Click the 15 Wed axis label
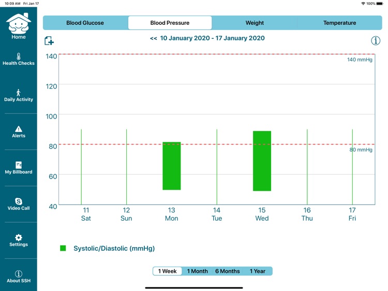The height and width of the screenshot is (291, 388). tap(262, 214)
